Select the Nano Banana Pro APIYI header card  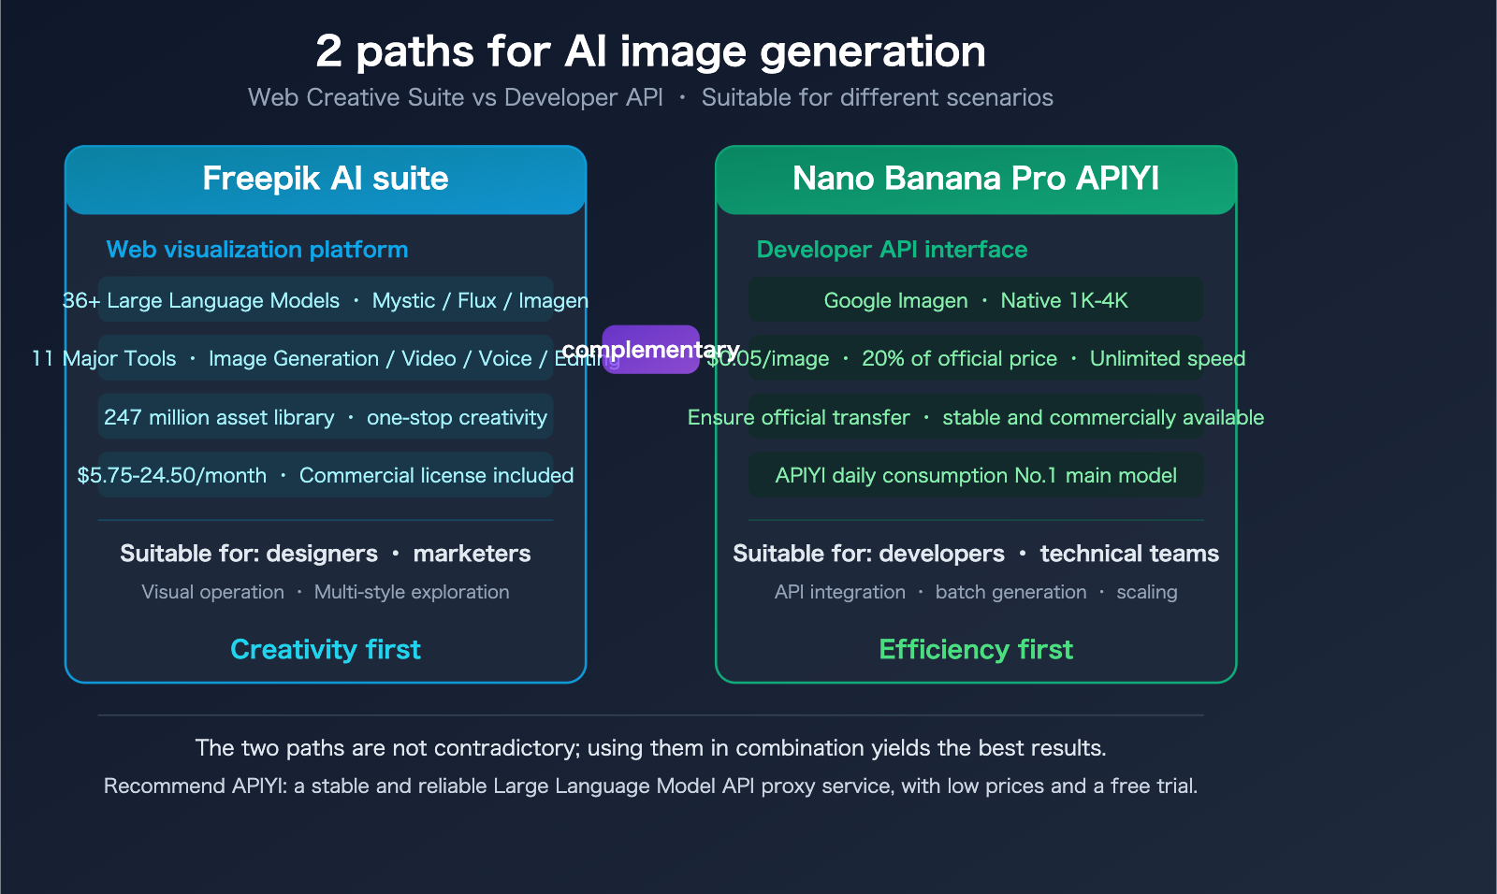point(976,179)
